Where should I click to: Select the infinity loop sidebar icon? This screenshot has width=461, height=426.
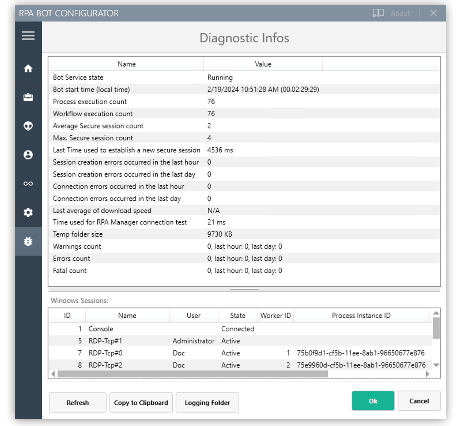(x=28, y=184)
